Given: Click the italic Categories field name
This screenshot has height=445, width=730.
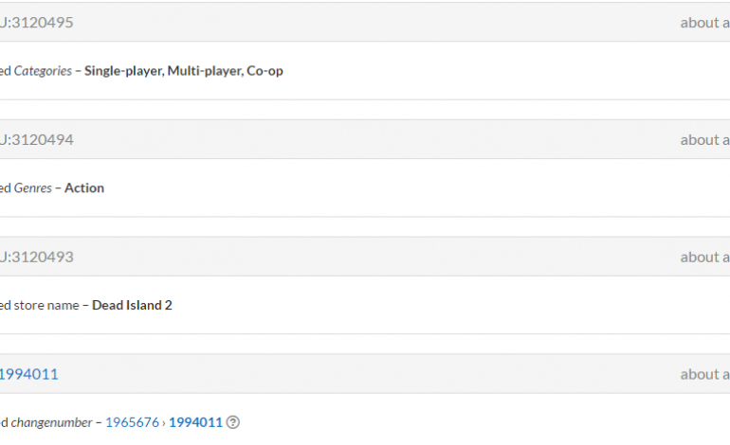Looking at the screenshot, I should click(42, 71).
